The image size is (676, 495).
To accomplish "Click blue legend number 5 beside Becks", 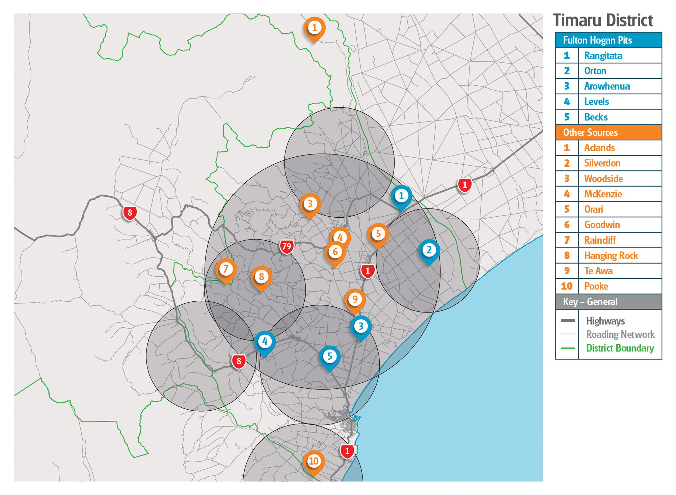I will pyautogui.click(x=567, y=117).
